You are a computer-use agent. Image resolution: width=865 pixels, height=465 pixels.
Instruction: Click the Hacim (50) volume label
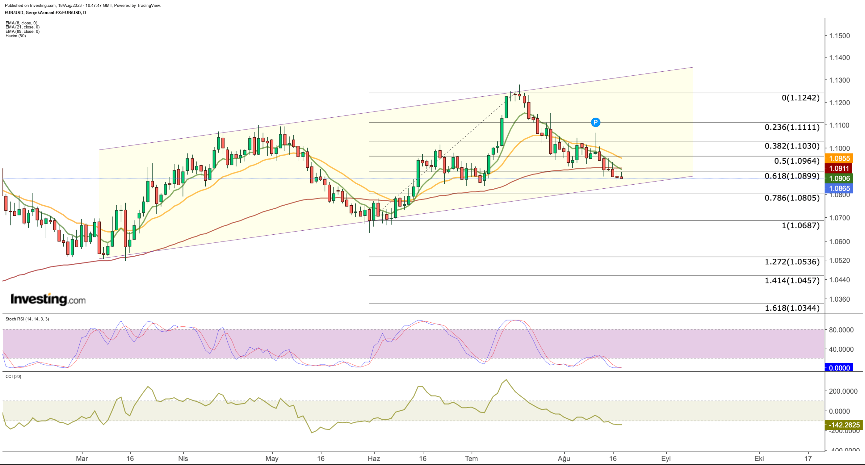tap(16, 36)
